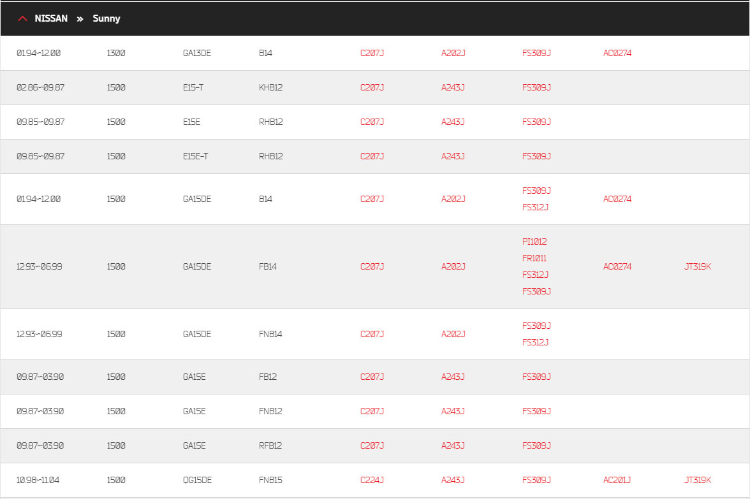Click the NISSAN breadcrumb label
The height and width of the screenshot is (499, 750).
click(51, 18)
